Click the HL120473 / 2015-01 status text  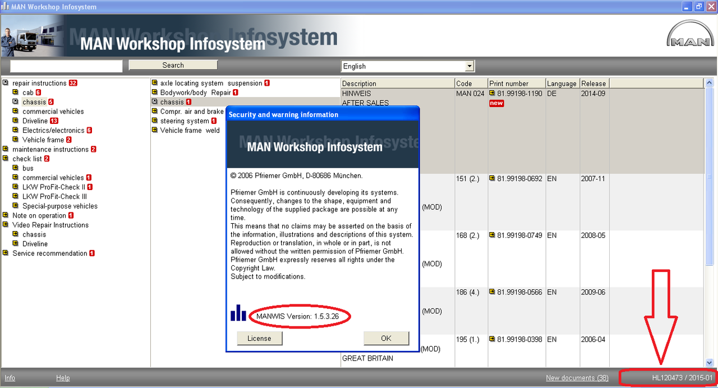682,378
